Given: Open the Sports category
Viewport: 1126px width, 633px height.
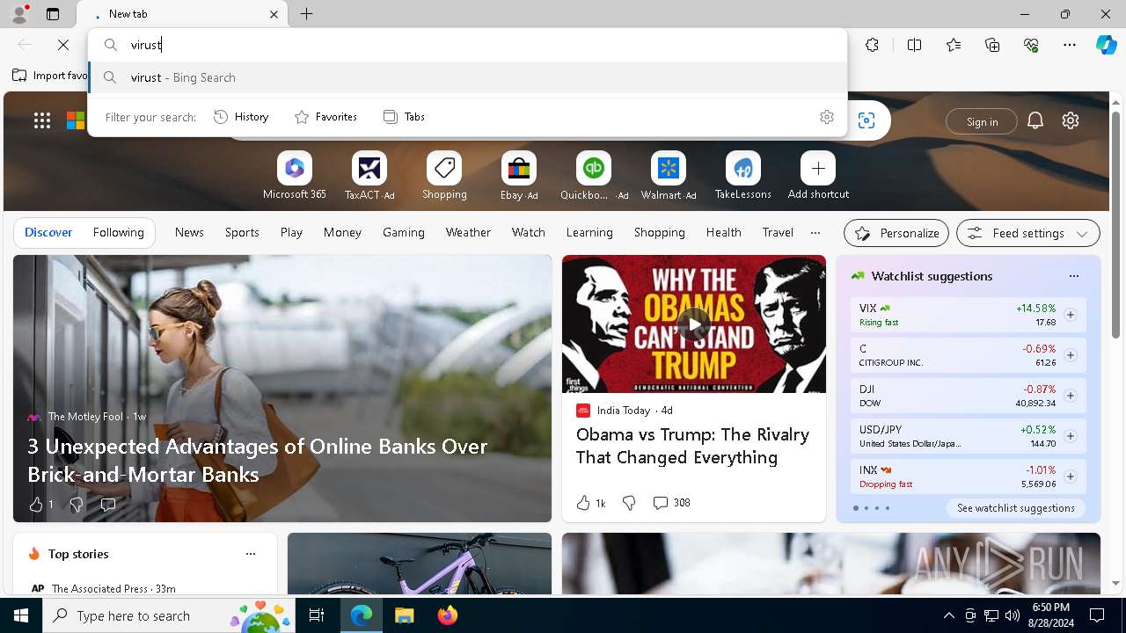Looking at the screenshot, I should tap(242, 232).
